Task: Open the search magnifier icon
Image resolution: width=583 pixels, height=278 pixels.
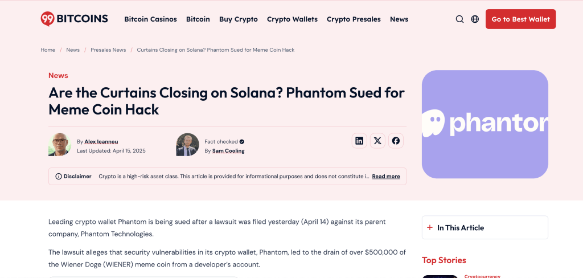Action: click(x=459, y=19)
